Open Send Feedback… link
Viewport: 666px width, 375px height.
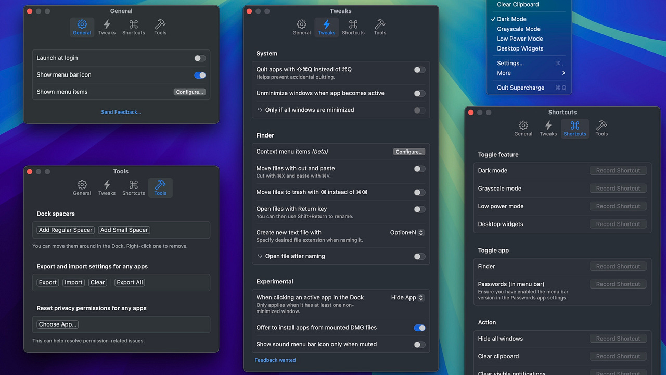point(121,112)
